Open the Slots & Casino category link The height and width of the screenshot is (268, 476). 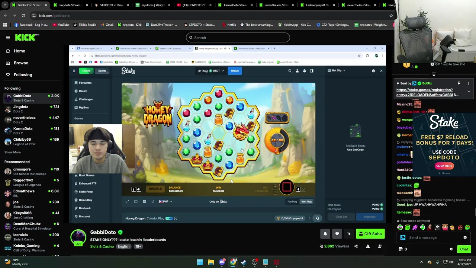tap(102, 246)
